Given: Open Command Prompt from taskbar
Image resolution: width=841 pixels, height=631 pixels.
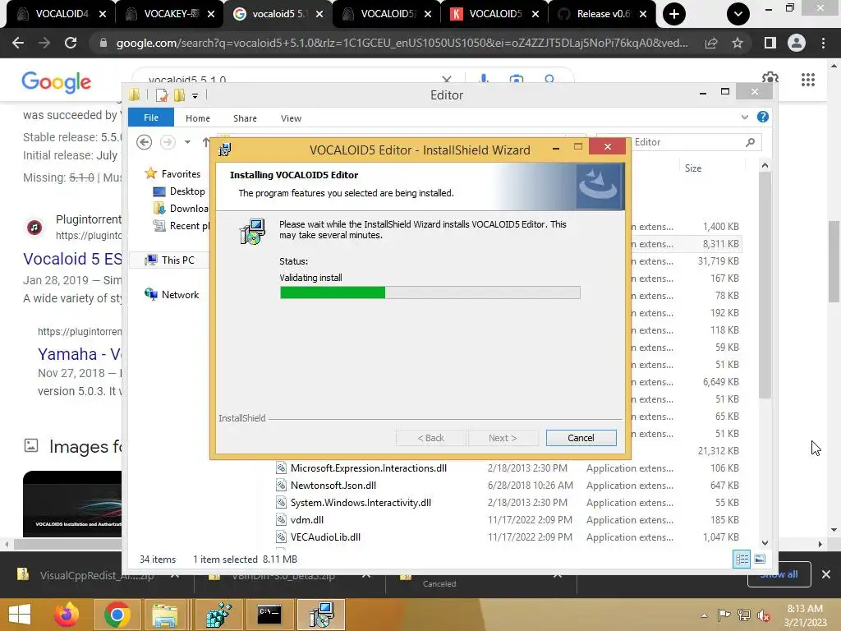Looking at the screenshot, I should click(269, 615).
